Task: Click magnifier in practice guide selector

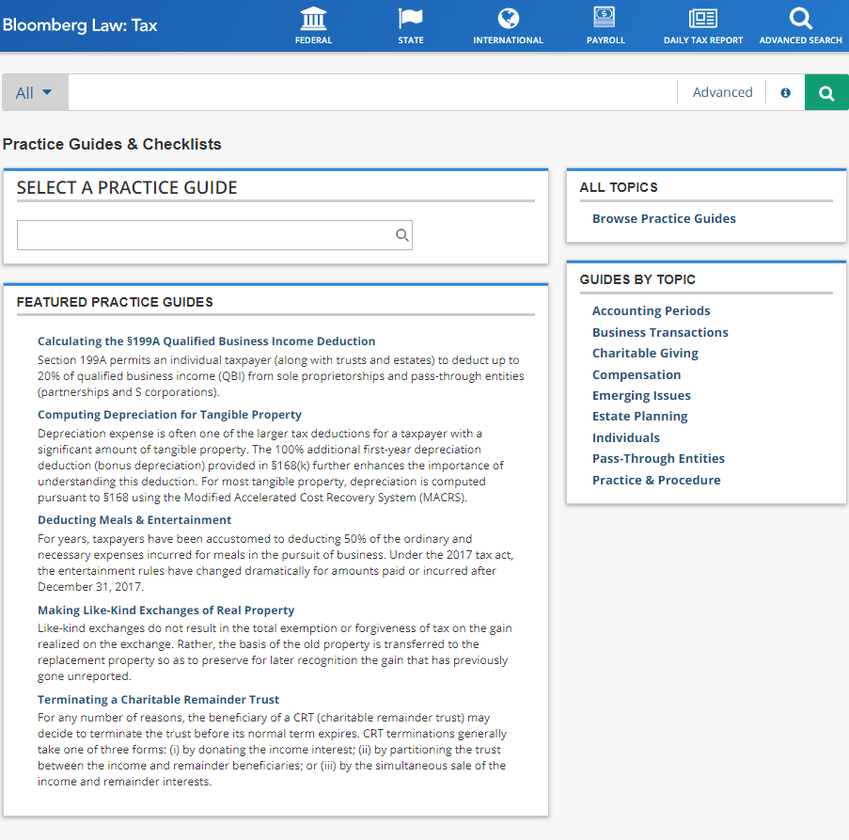Action: (401, 236)
